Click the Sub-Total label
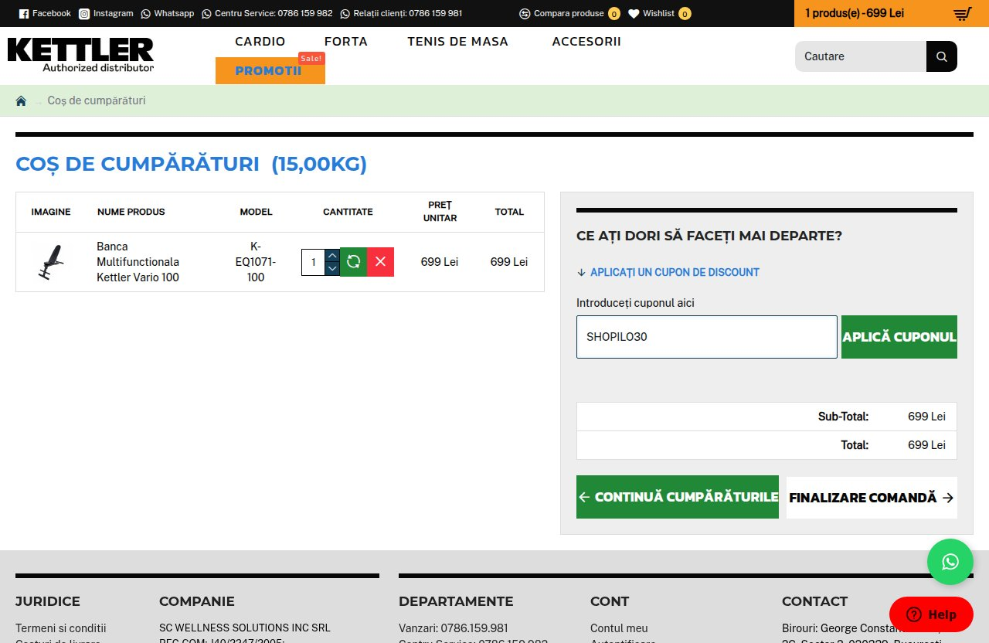Viewport: 989px width, 643px height. point(843,417)
